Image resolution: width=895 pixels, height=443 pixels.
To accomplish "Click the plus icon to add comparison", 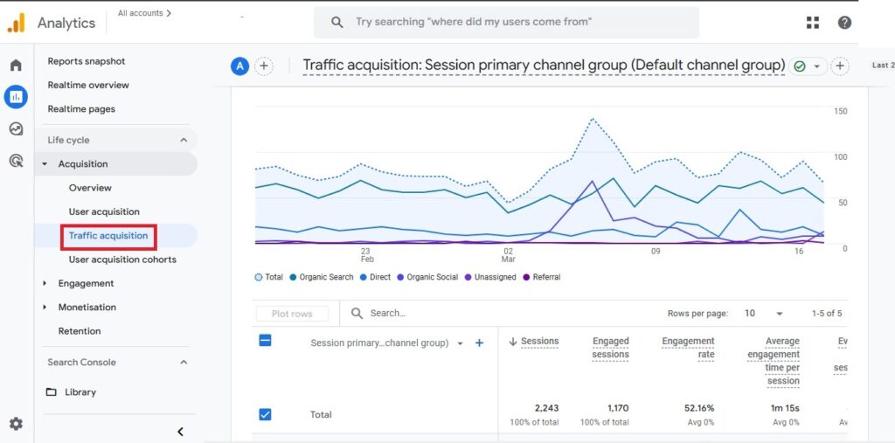I will click(263, 66).
